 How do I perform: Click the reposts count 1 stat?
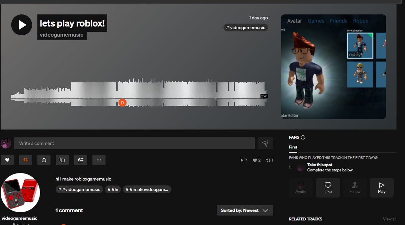pyautogui.click(x=270, y=160)
